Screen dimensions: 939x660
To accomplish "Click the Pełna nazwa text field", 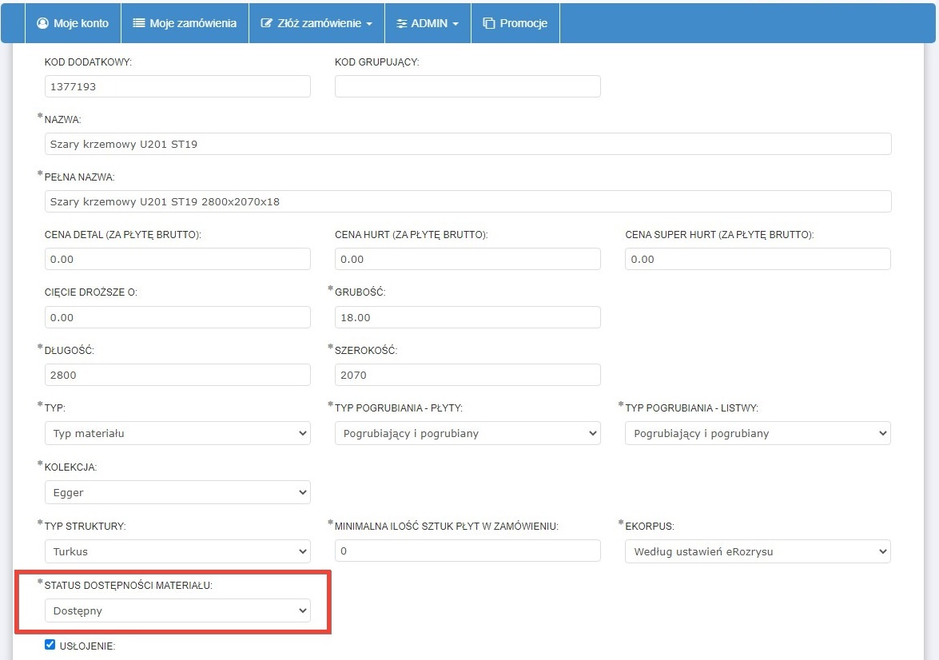I will (x=468, y=201).
